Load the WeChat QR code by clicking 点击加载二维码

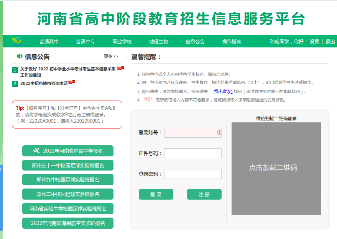pos(273,167)
